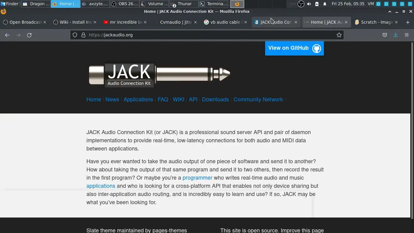Screen dimensions: 414x233
Task: Click the View on GitHub button
Action: pos(294,48)
